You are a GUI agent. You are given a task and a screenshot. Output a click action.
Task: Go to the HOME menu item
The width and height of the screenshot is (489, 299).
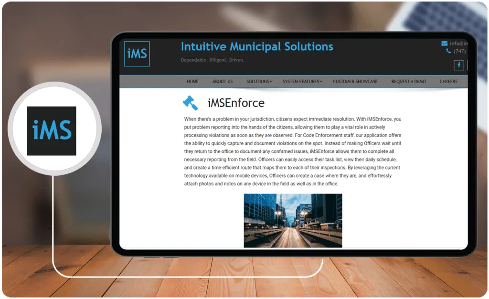192,81
